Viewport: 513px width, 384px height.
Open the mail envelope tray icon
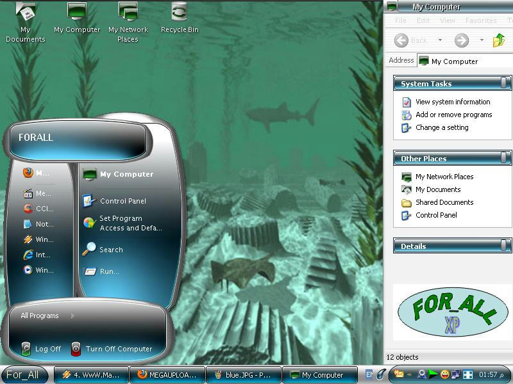399,374
